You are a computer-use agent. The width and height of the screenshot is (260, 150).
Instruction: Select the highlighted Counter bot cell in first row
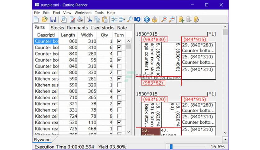(x=46, y=41)
